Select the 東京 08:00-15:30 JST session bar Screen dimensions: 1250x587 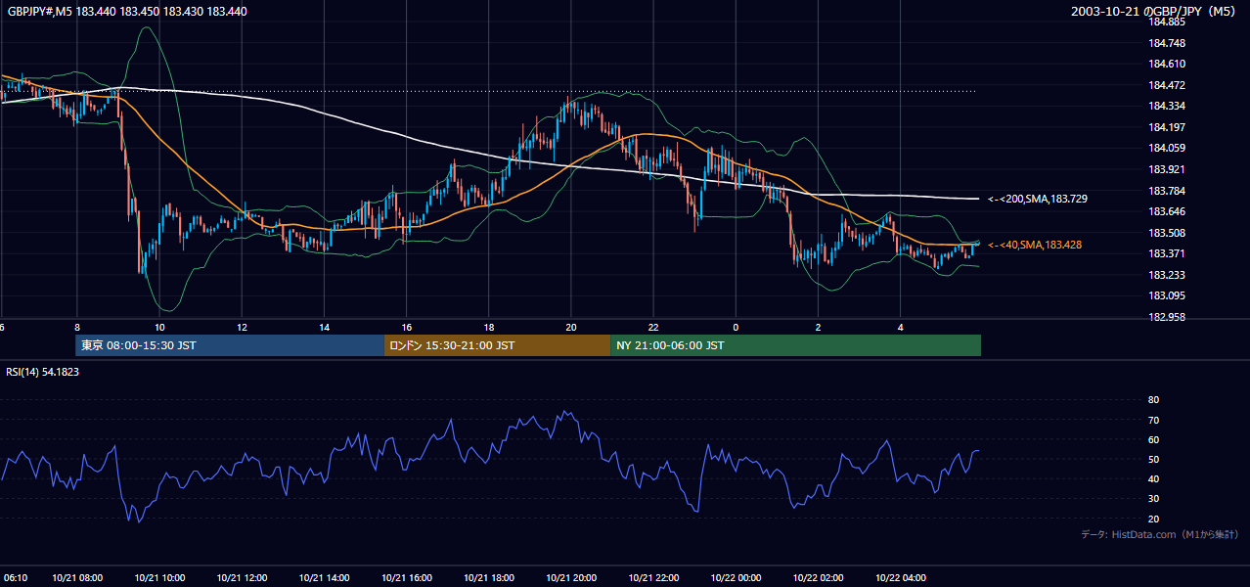click(x=230, y=345)
